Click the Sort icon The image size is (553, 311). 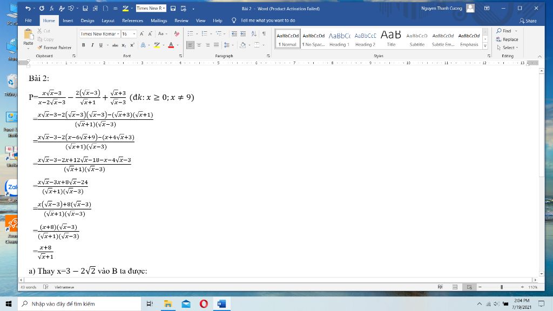[254, 34]
